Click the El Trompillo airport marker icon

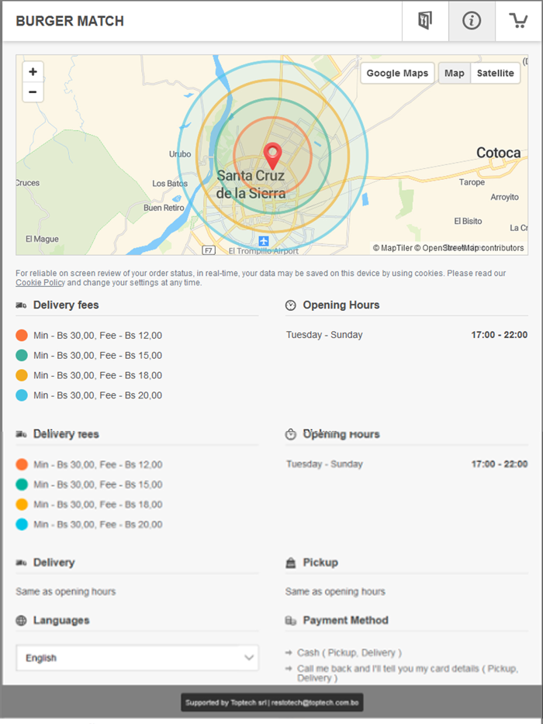[264, 241]
